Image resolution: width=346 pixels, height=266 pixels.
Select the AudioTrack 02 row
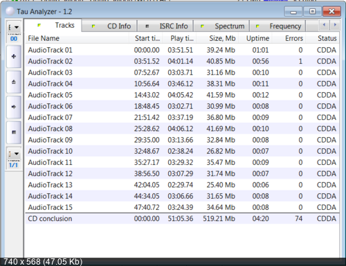point(182,61)
